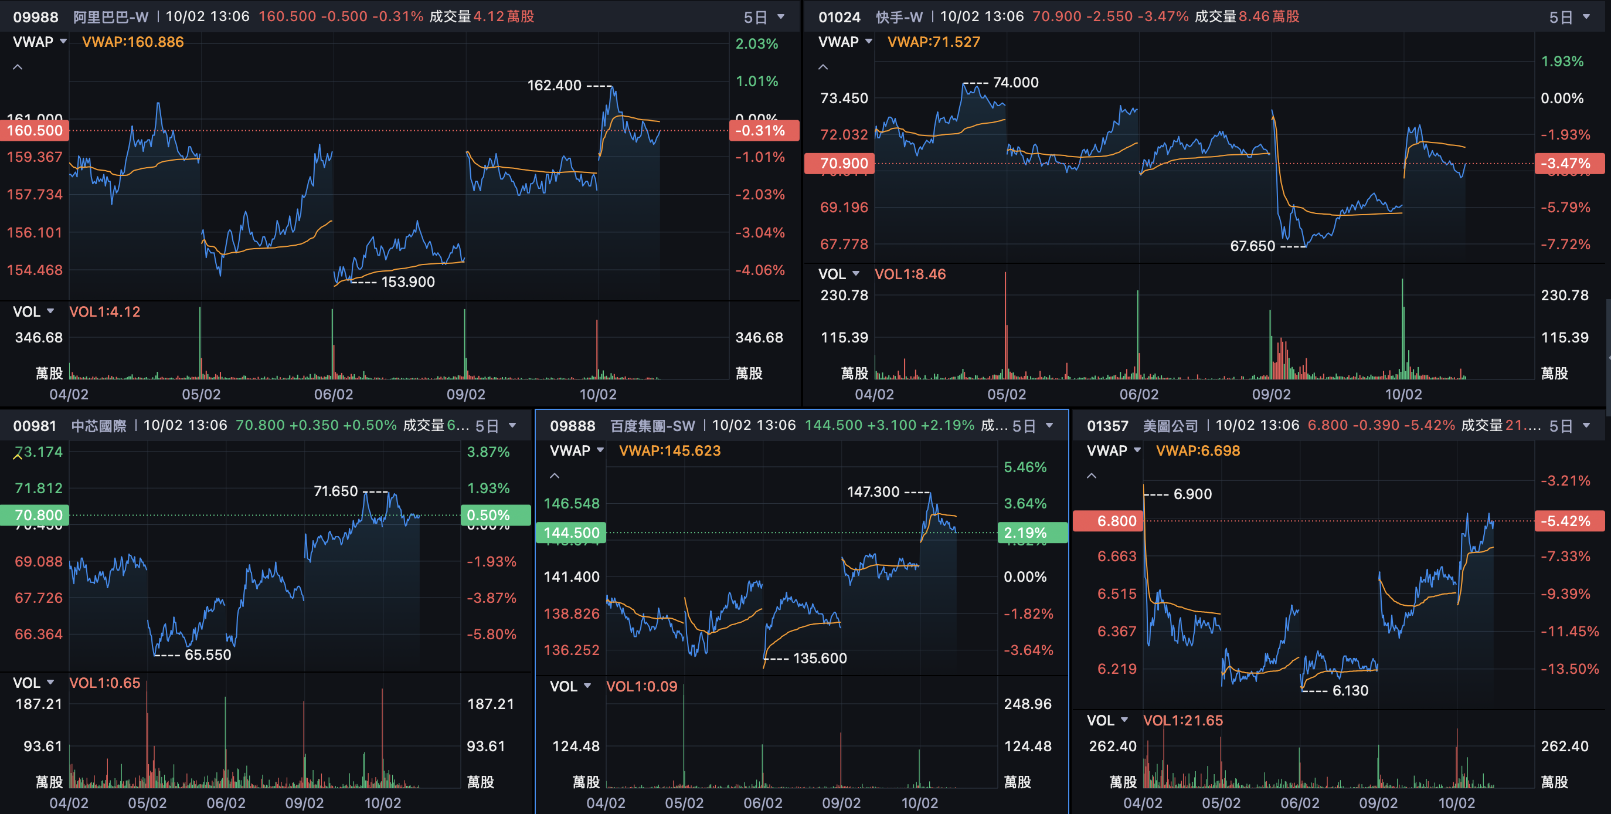Image resolution: width=1611 pixels, height=814 pixels.
Task: Open the SMIC 5日 period dropdown
Action: click(x=495, y=425)
